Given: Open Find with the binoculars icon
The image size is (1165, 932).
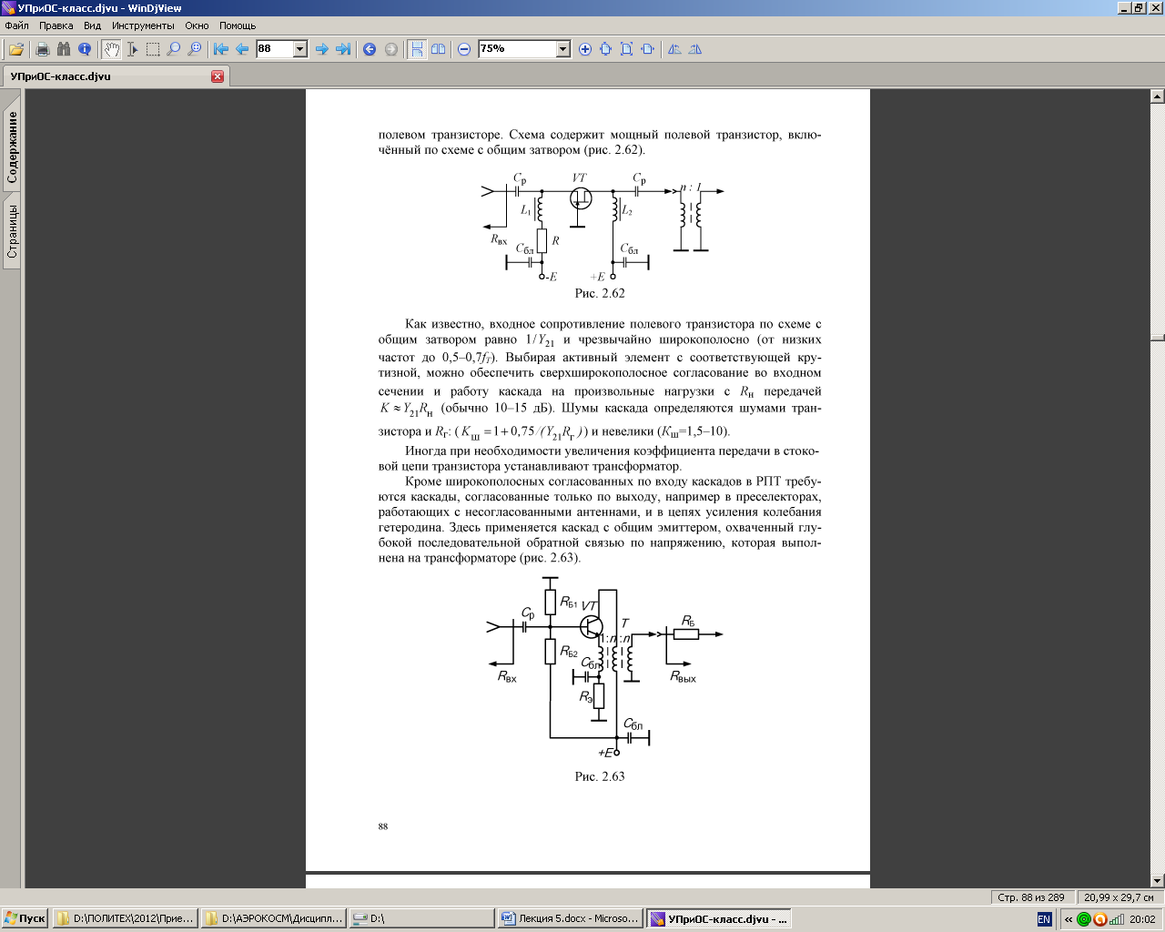Looking at the screenshot, I should click(63, 49).
